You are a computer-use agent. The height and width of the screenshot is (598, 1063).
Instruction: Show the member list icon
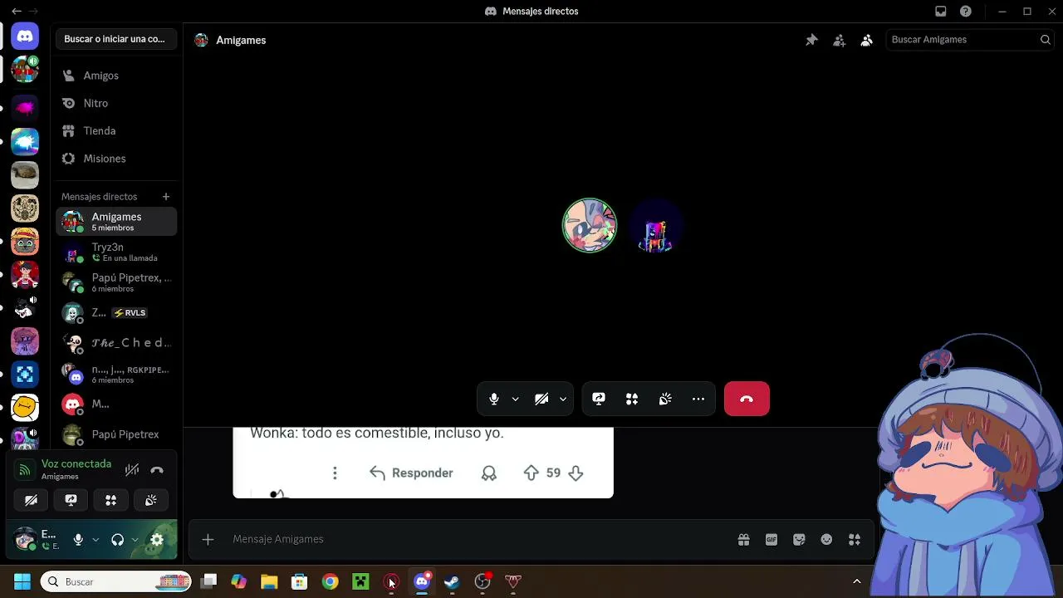(866, 40)
